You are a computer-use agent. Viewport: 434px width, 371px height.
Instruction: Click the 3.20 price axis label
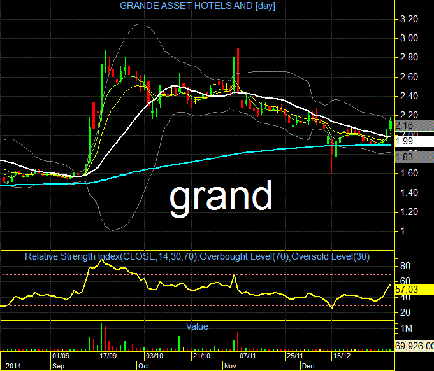click(409, 19)
